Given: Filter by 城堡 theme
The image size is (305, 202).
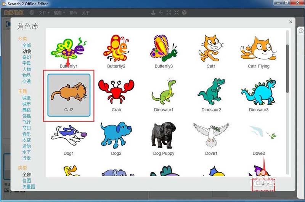Looking at the screenshot, I should (x=27, y=98).
